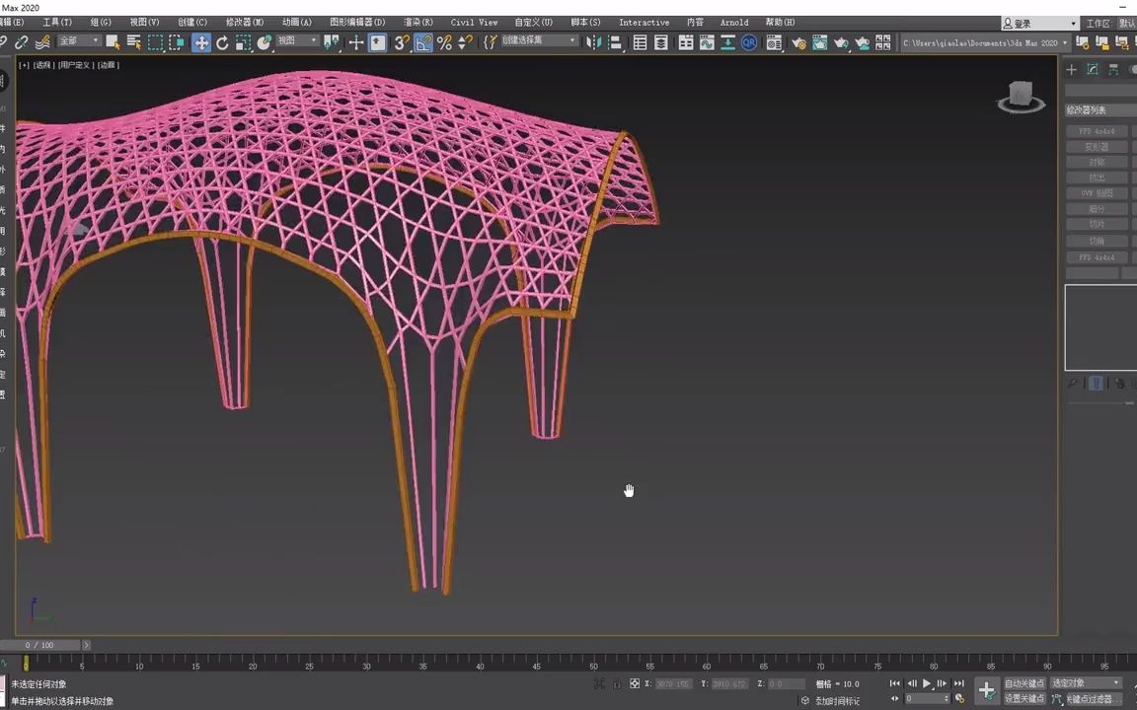Open the Curve Editor toolbar icon
This screenshot has height=710, width=1137.
point(708,41)
